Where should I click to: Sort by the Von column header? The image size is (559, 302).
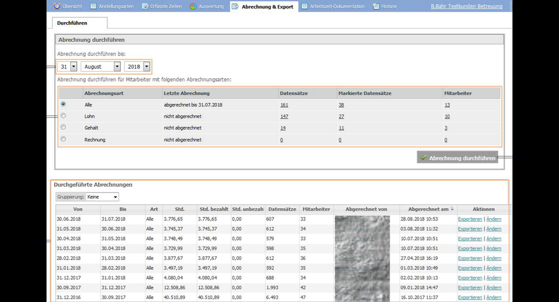click(x=78, y=209)
